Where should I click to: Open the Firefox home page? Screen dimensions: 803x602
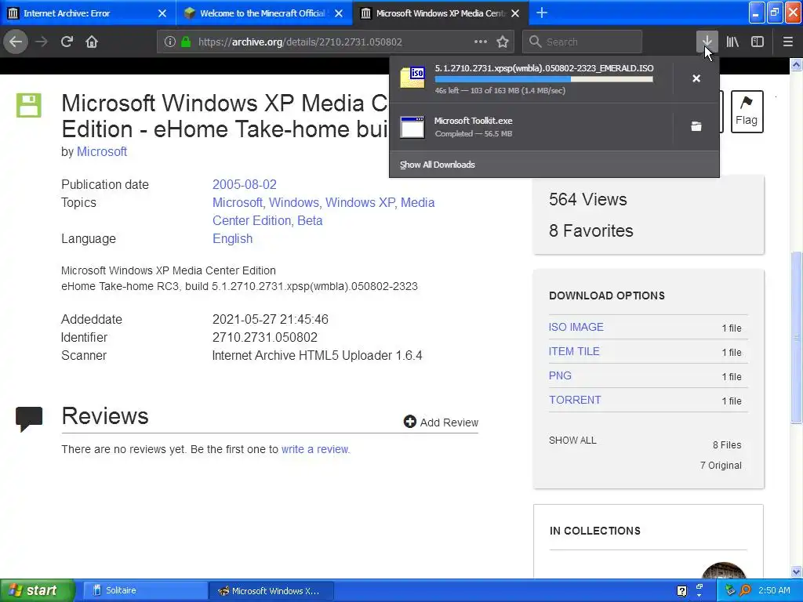coord(92,42)
